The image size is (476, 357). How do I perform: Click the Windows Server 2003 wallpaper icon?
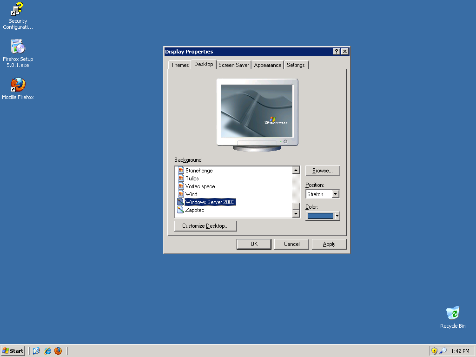pos(181,202)
